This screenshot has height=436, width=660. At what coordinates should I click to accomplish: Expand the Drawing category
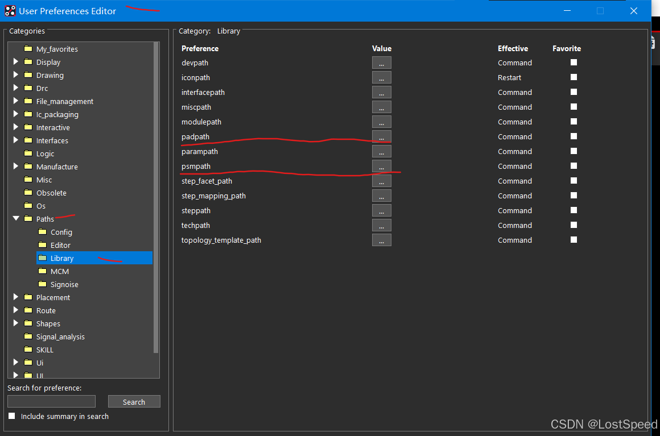[x=15, y=75]
